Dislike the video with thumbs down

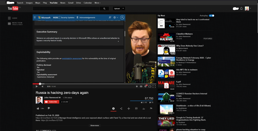point(49,108)
